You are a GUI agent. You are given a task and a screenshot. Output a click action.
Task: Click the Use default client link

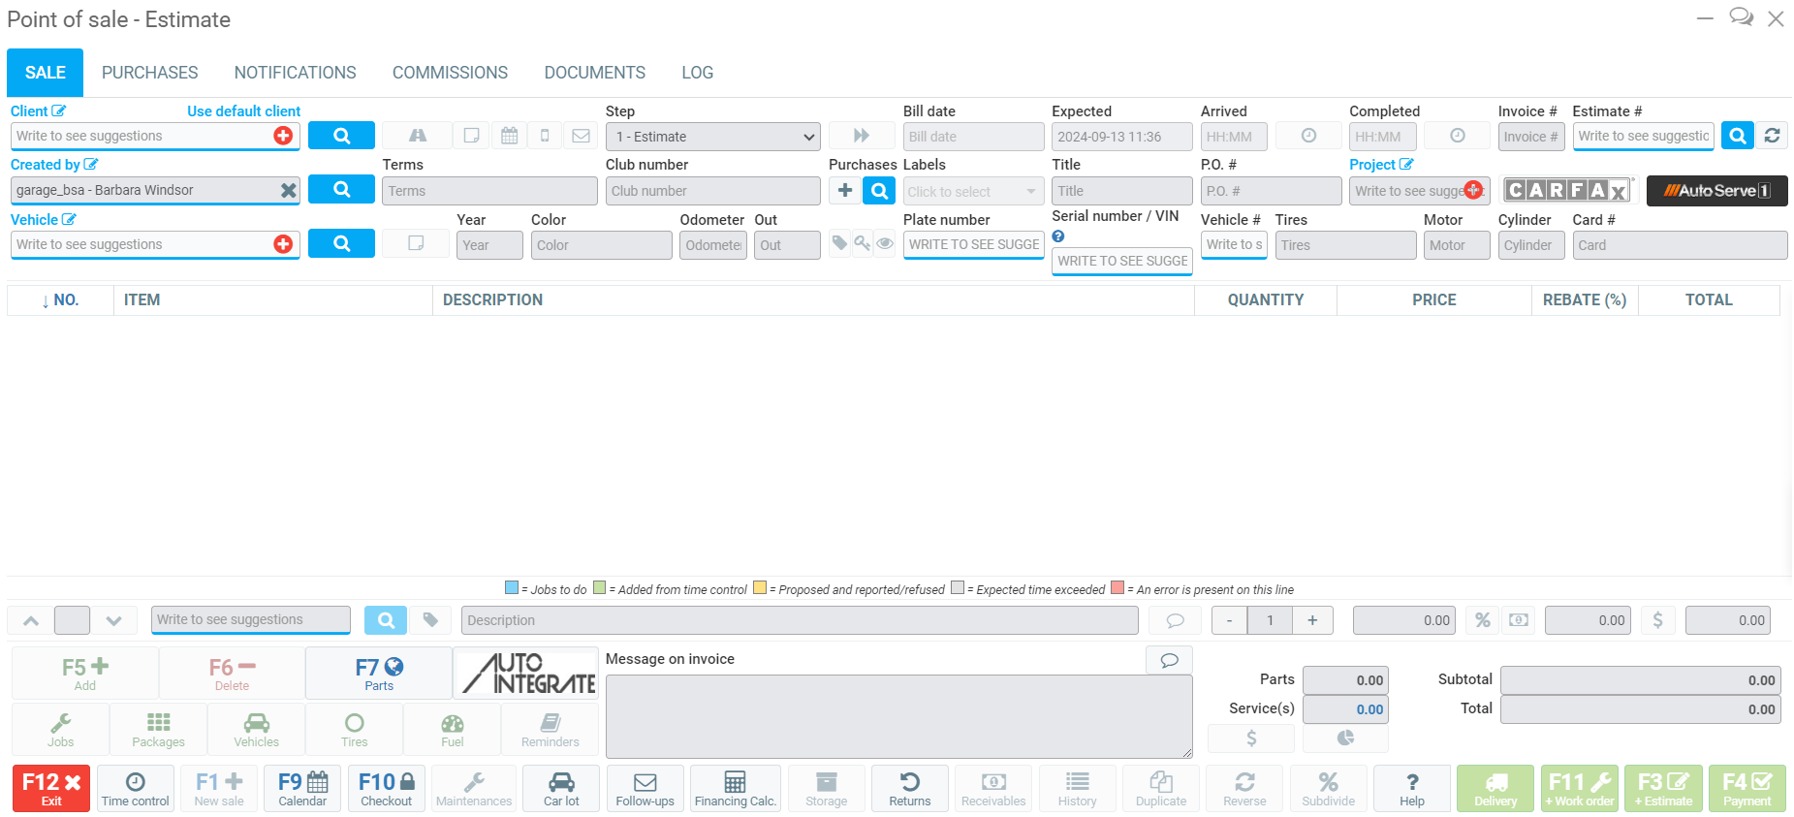243,111
